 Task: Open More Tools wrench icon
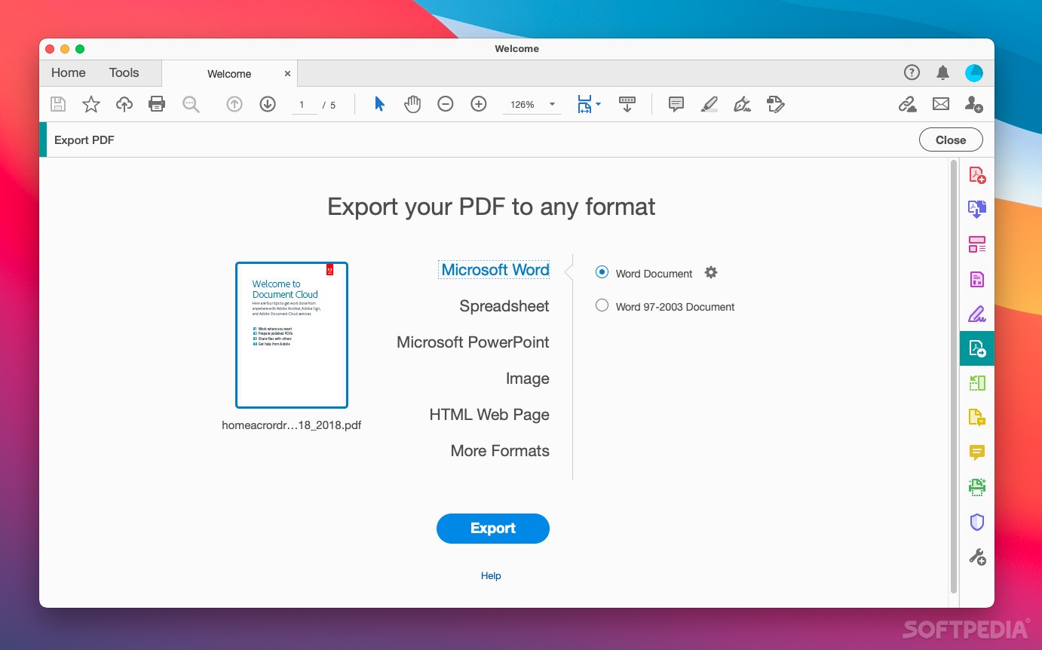pos(977,557)
